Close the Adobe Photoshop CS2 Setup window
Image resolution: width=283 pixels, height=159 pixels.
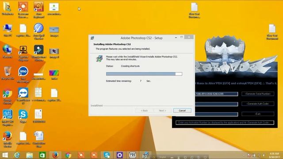point(189,37)
